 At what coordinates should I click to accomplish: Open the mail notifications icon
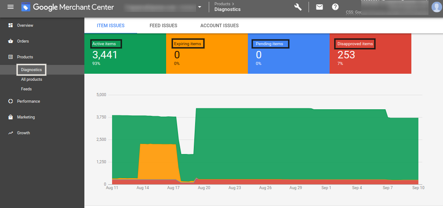click(320, 7)
